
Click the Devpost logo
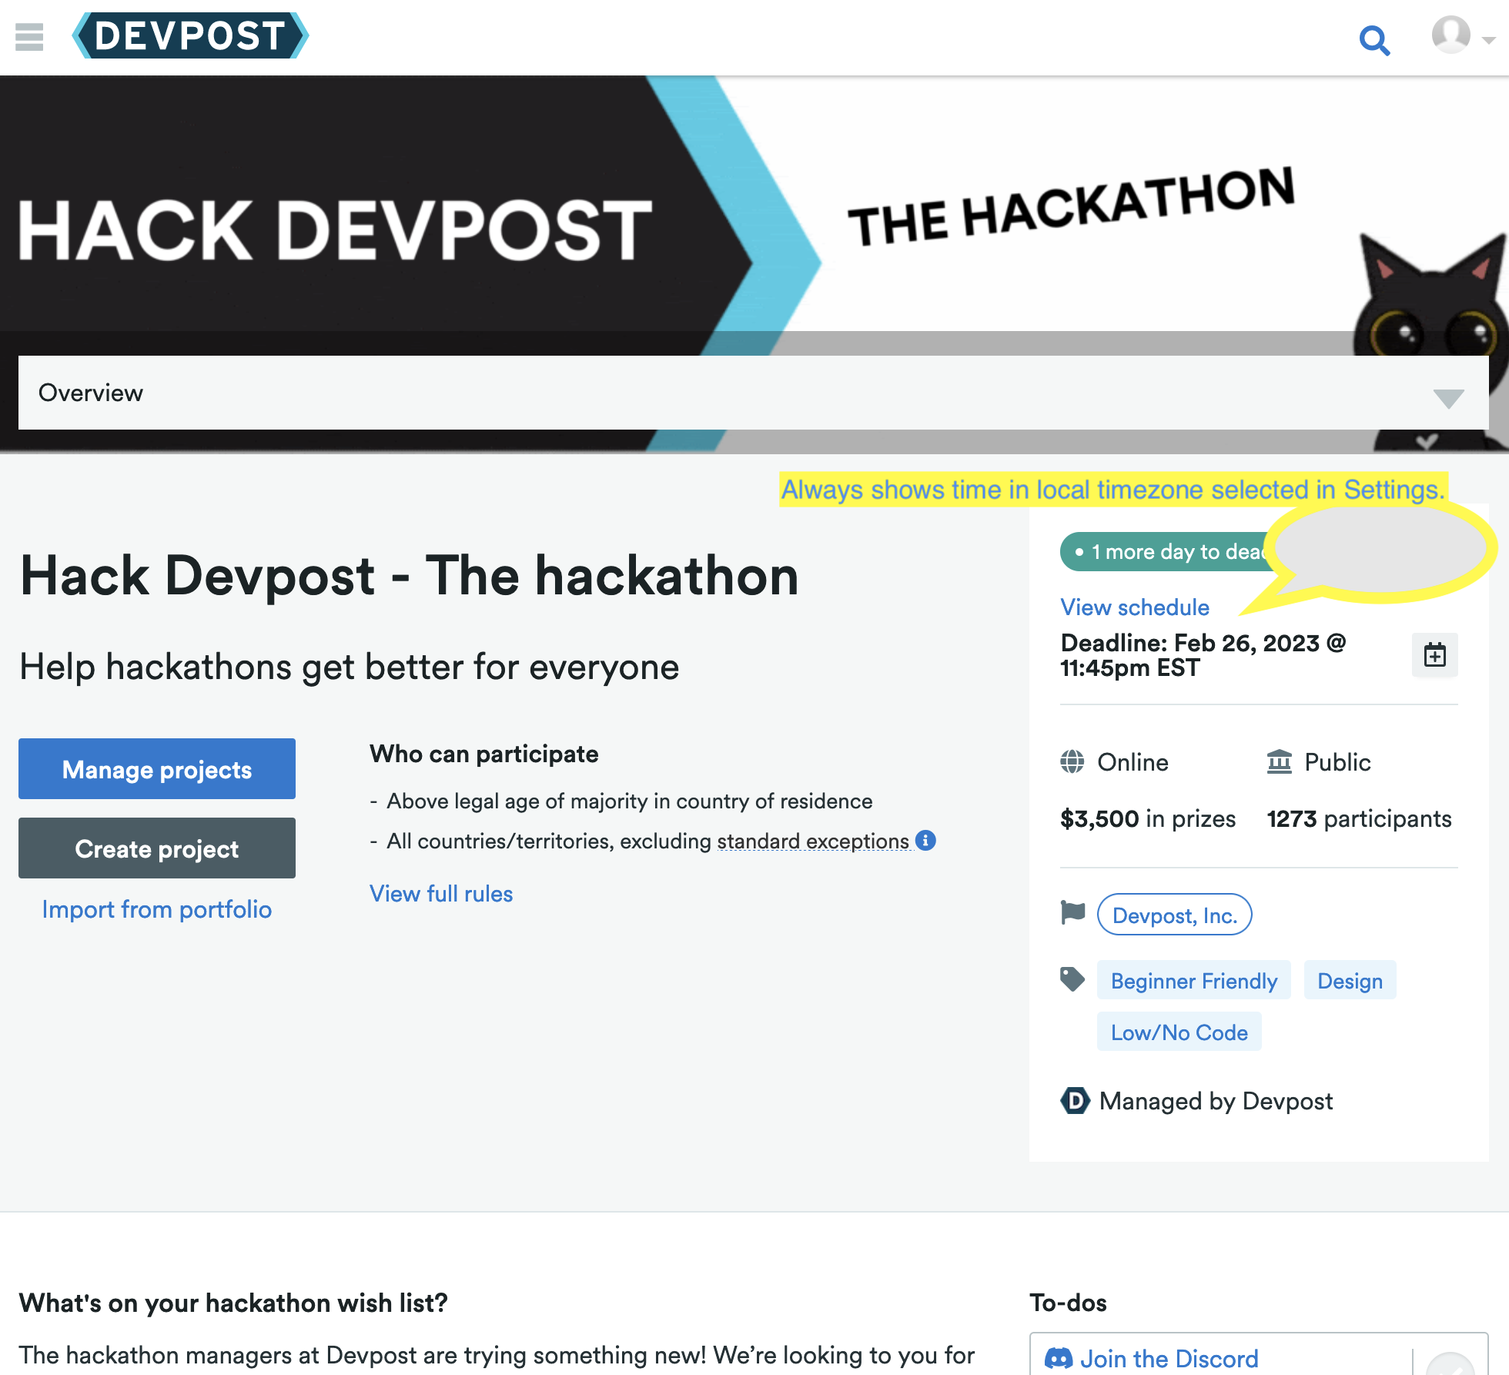click(190, 36)
